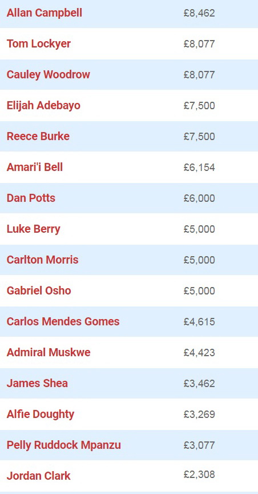This screenshot has height=494, width=258.
Task: Open Alfie Doughty player link
Action: pyautogui.click(x=41, y=415)
